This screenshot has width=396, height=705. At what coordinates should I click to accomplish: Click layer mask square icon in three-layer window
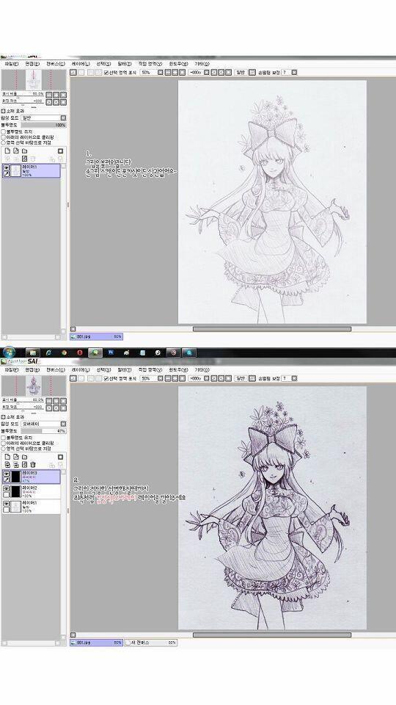click(61, 457)
